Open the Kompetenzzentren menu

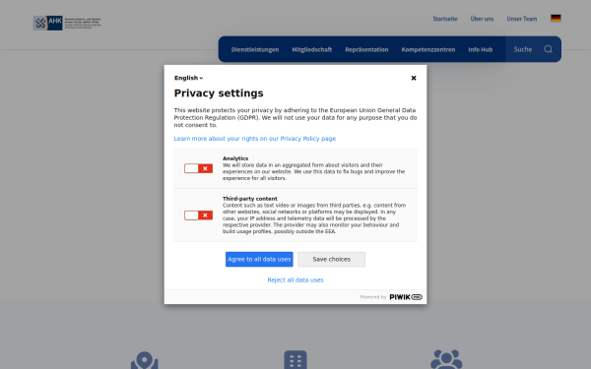428,50
